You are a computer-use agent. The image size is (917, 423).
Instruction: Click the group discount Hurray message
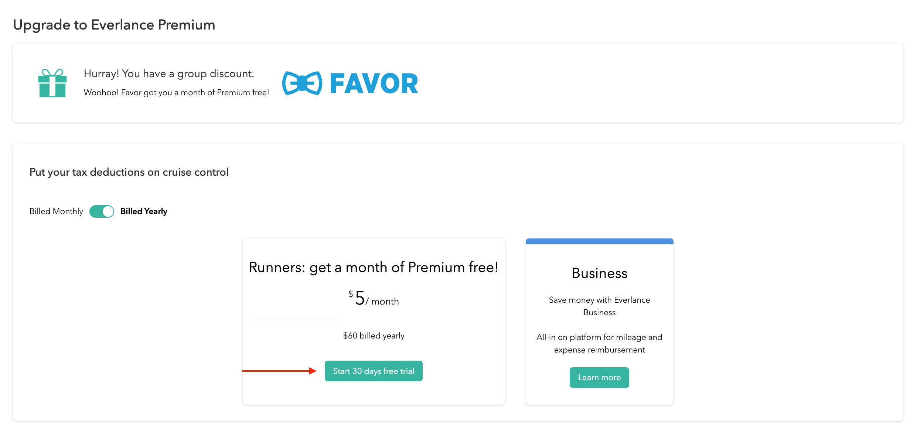[169, 74]
